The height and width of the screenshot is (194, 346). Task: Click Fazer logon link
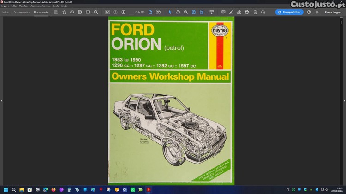[333, 12]
